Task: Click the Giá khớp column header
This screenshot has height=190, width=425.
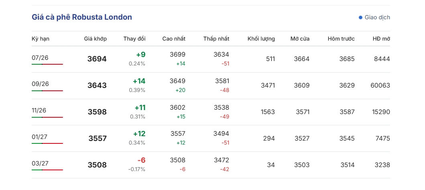Action: click(95, 39)
